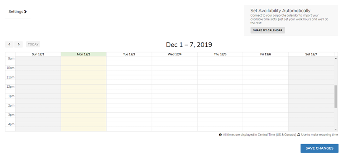343x156 pixels.
Task: Click the recurring time refresh icon
Action: [299, 135]
